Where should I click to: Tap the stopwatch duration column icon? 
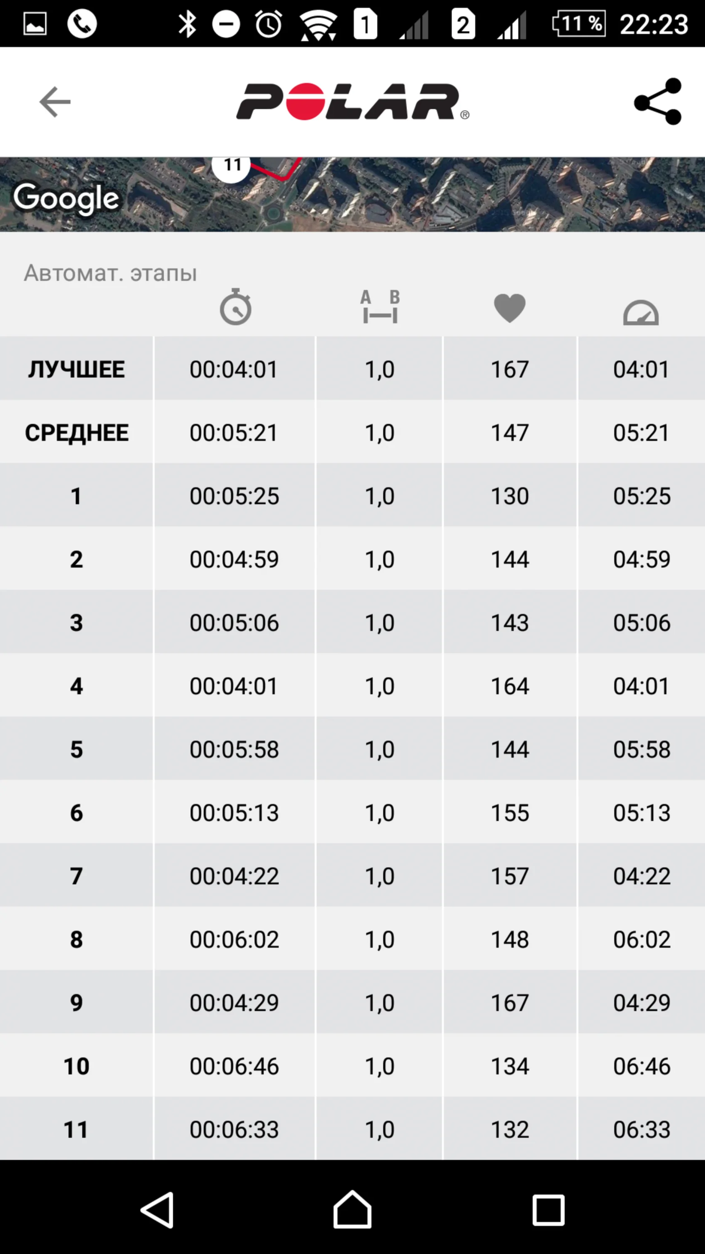235,307
